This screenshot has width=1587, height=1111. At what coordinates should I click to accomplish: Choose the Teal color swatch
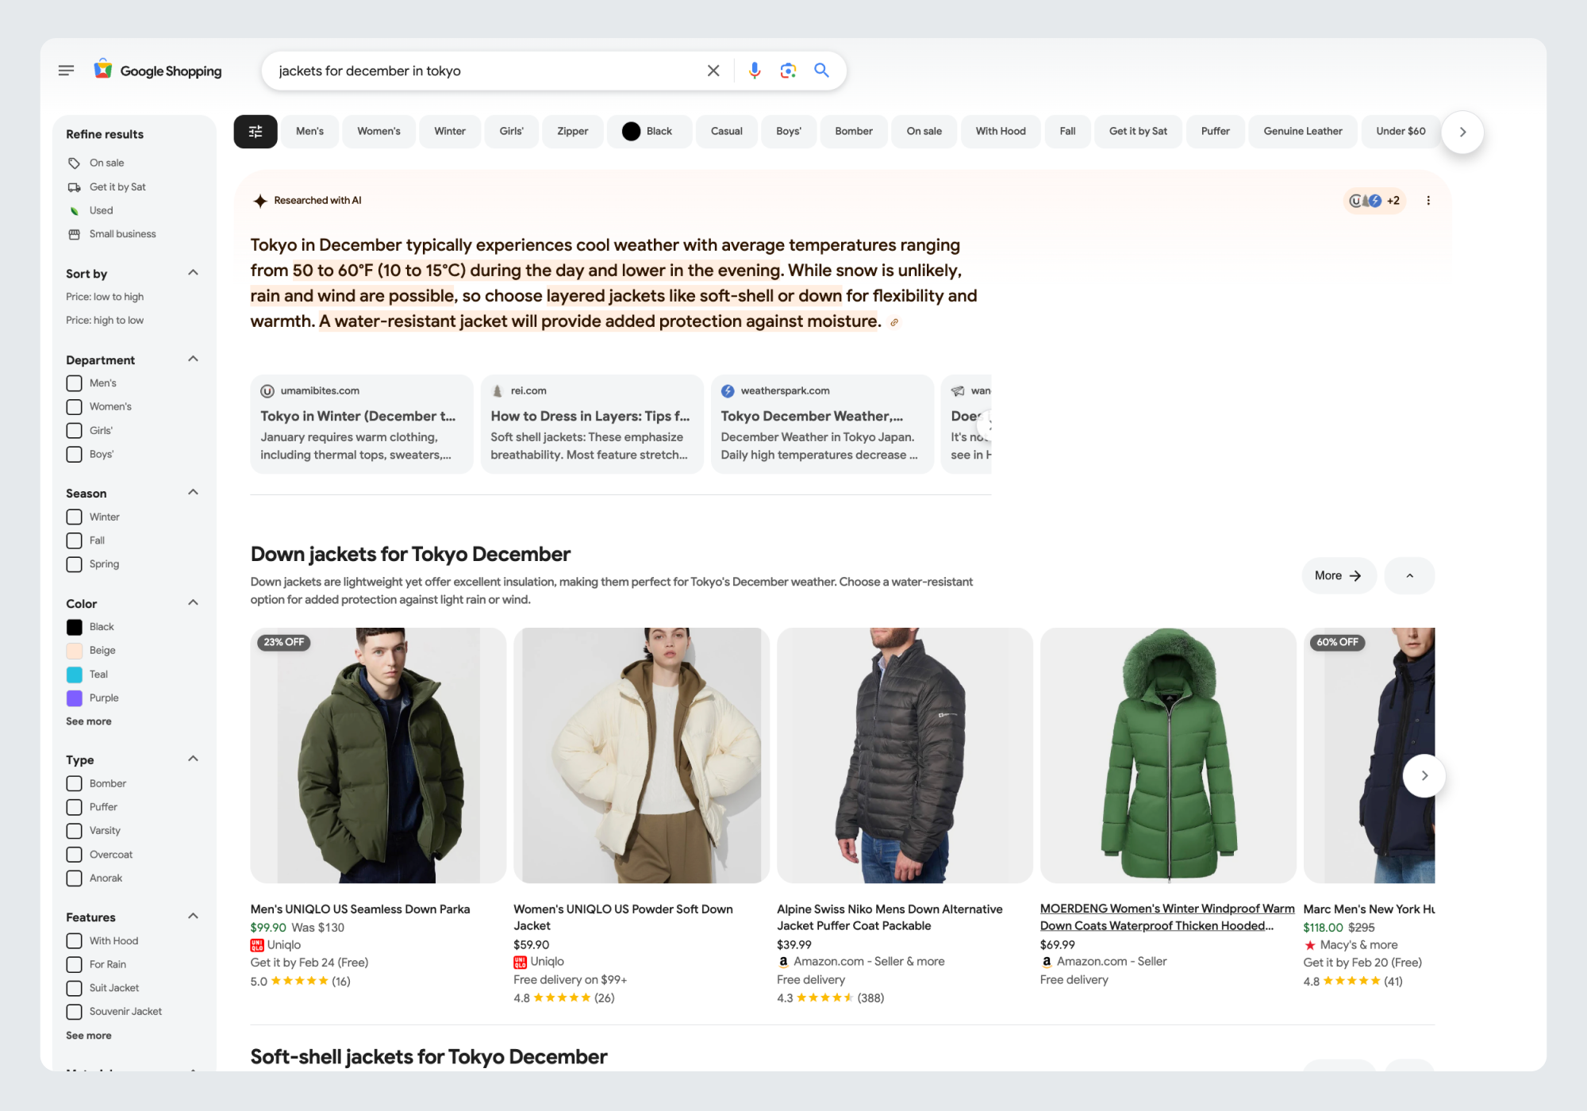(75, 675)
